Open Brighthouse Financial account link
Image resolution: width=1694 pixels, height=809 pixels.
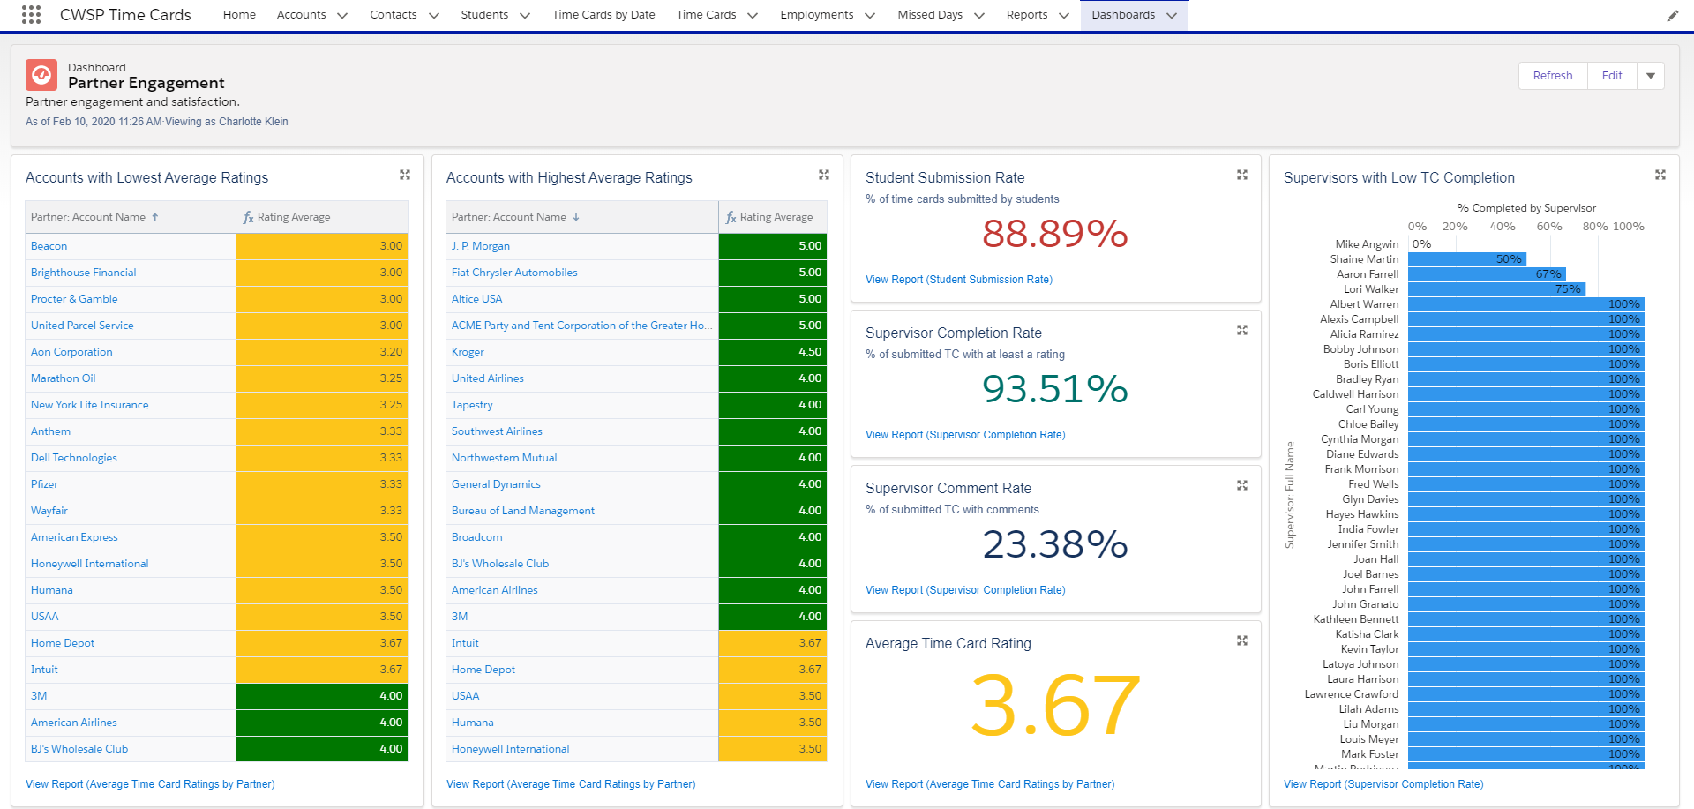(83, 273)
